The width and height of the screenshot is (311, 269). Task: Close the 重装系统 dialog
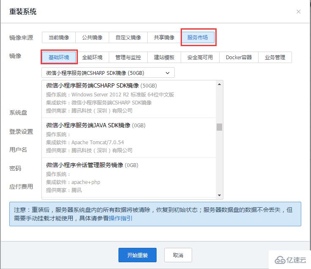coord(298,12)
